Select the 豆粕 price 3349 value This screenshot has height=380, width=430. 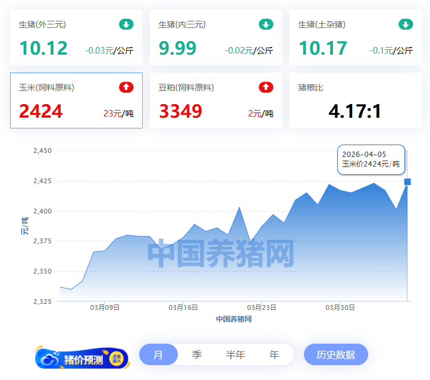click(181, 111)
